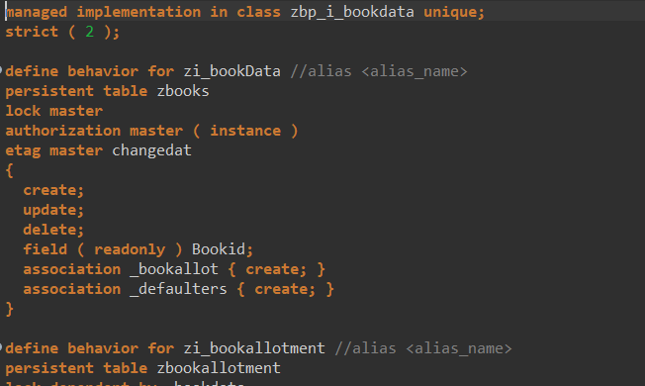
Task: Click the word 'instance' in authorization
Action: [x=245, y=131]
